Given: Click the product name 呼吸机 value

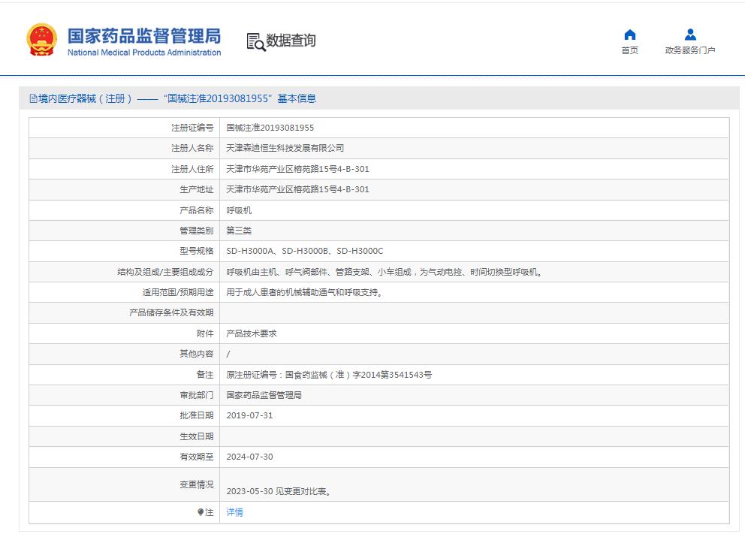Looking at the screenshot, I should [x=239, y=210].
